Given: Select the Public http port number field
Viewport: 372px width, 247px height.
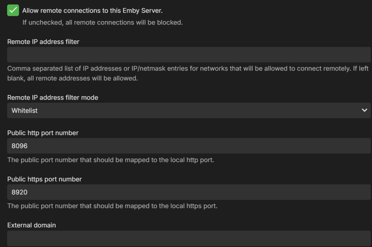Looking at the screenshot, I should coord(186,146).
